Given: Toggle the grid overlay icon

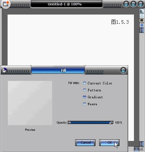Looking at the screenshot, I should click(142, 16).
